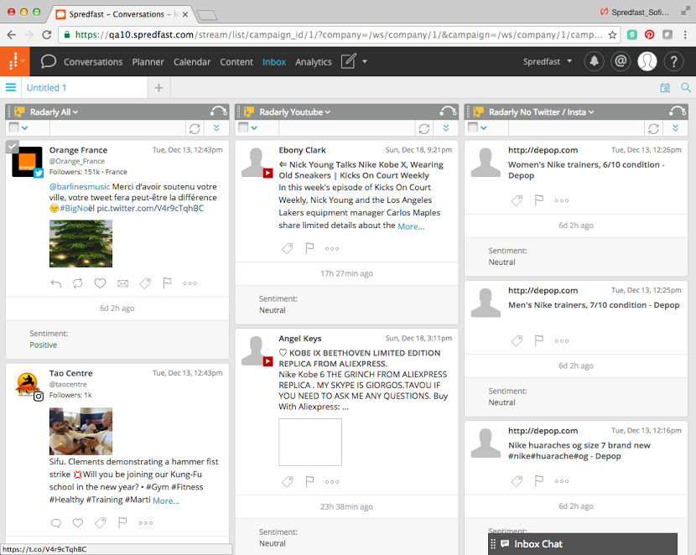Switch to the Analytics menu
Image resolution: width=696 pixels, height=555 pixels.
tap(314, 62)
